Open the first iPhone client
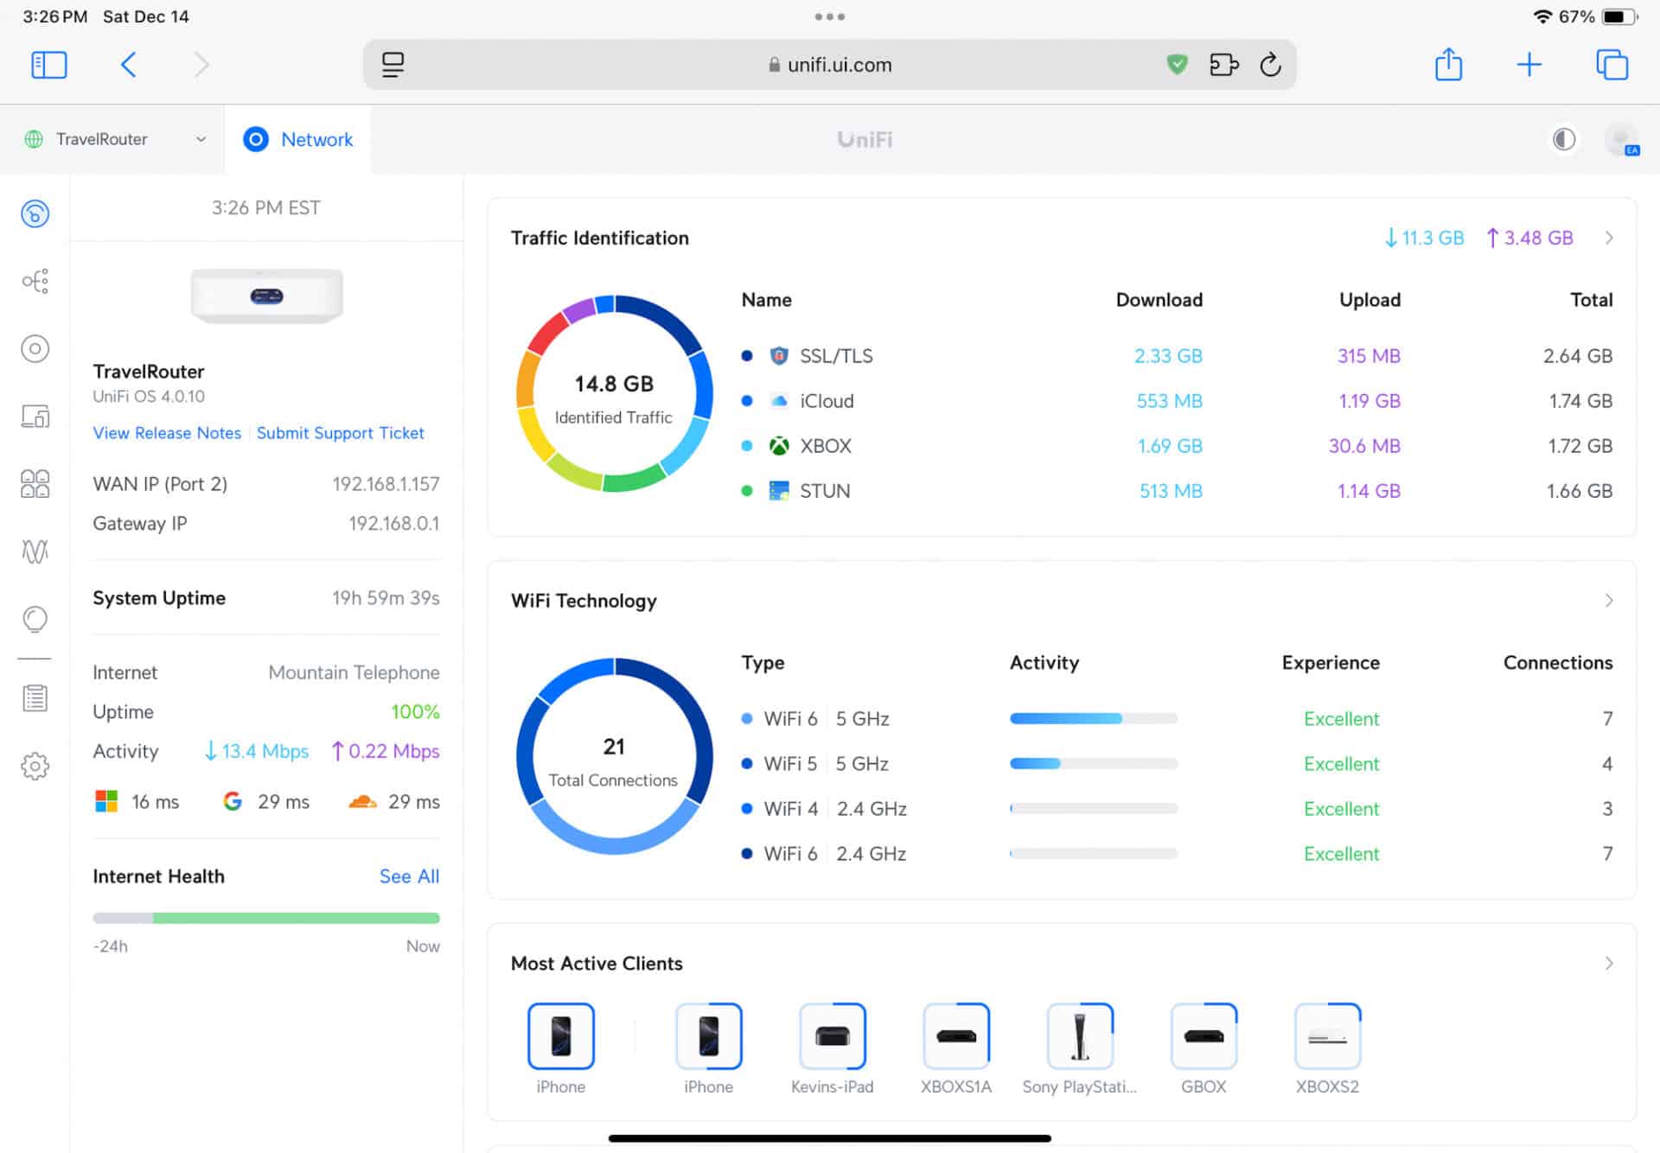Image resolution: width=1660 pixels, height=1153 pixels. (560, 1048)
